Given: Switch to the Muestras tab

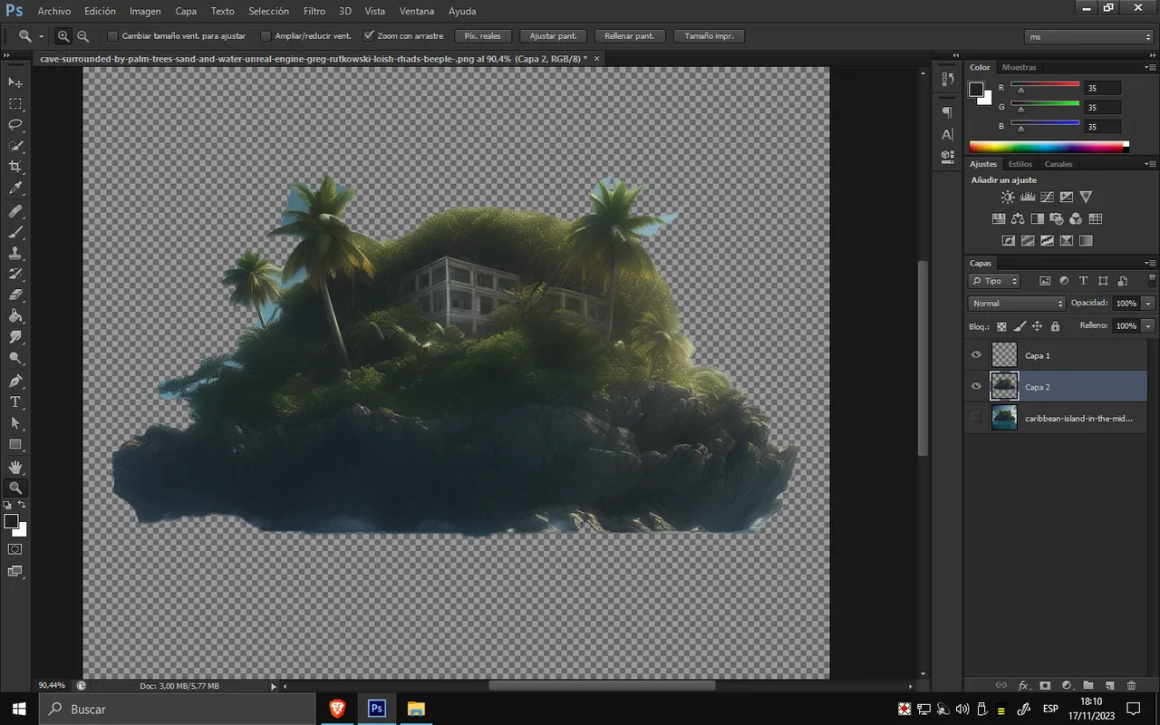Looking at the screenshot, I should coord(1019,67).
